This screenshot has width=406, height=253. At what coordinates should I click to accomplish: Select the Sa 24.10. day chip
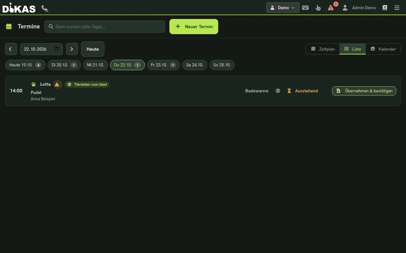click(x=195, y=65)
